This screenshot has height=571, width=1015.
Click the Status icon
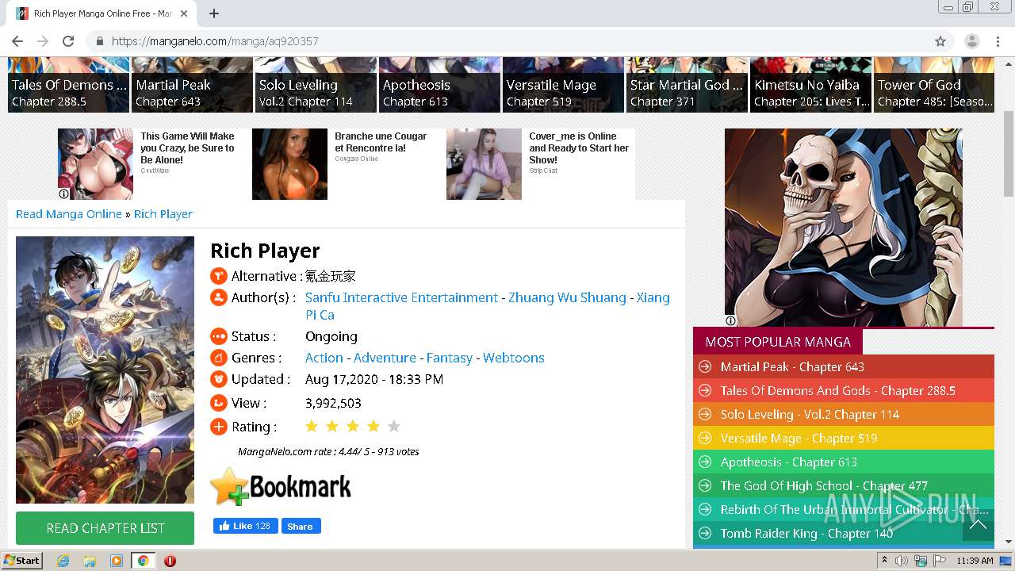(219, 336)
